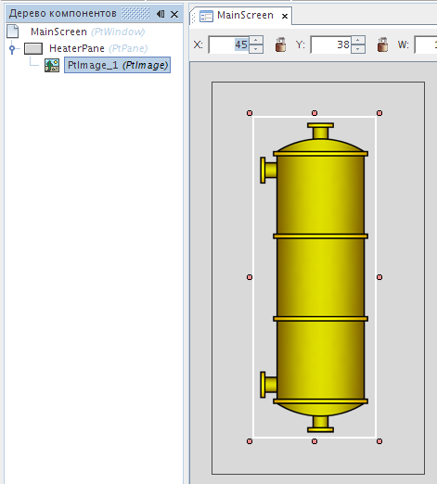This screenshot has height=484, width=437.
Task: Collapse HeaterPane tree branch
Action: [x=12, y=49]
